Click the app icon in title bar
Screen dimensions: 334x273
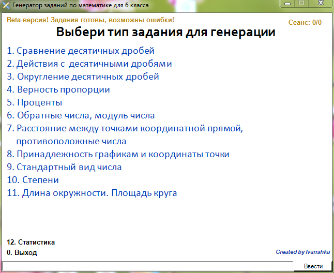point(6,5)
